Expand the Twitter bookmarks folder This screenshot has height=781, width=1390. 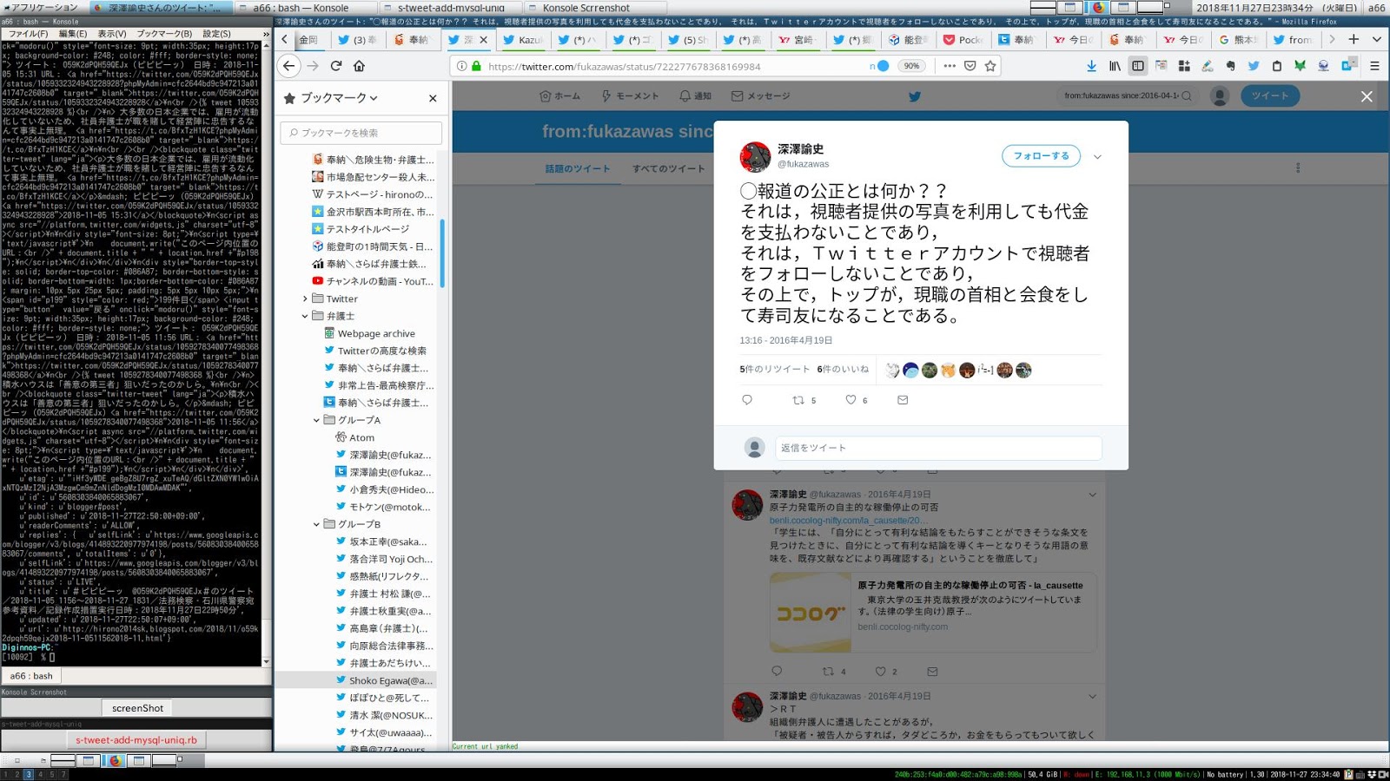305,299
